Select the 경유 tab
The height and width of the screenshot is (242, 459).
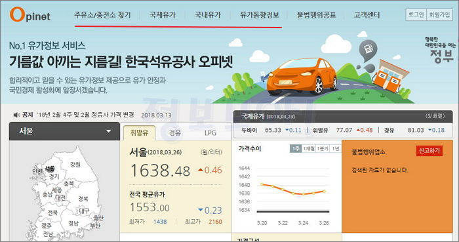175,132
